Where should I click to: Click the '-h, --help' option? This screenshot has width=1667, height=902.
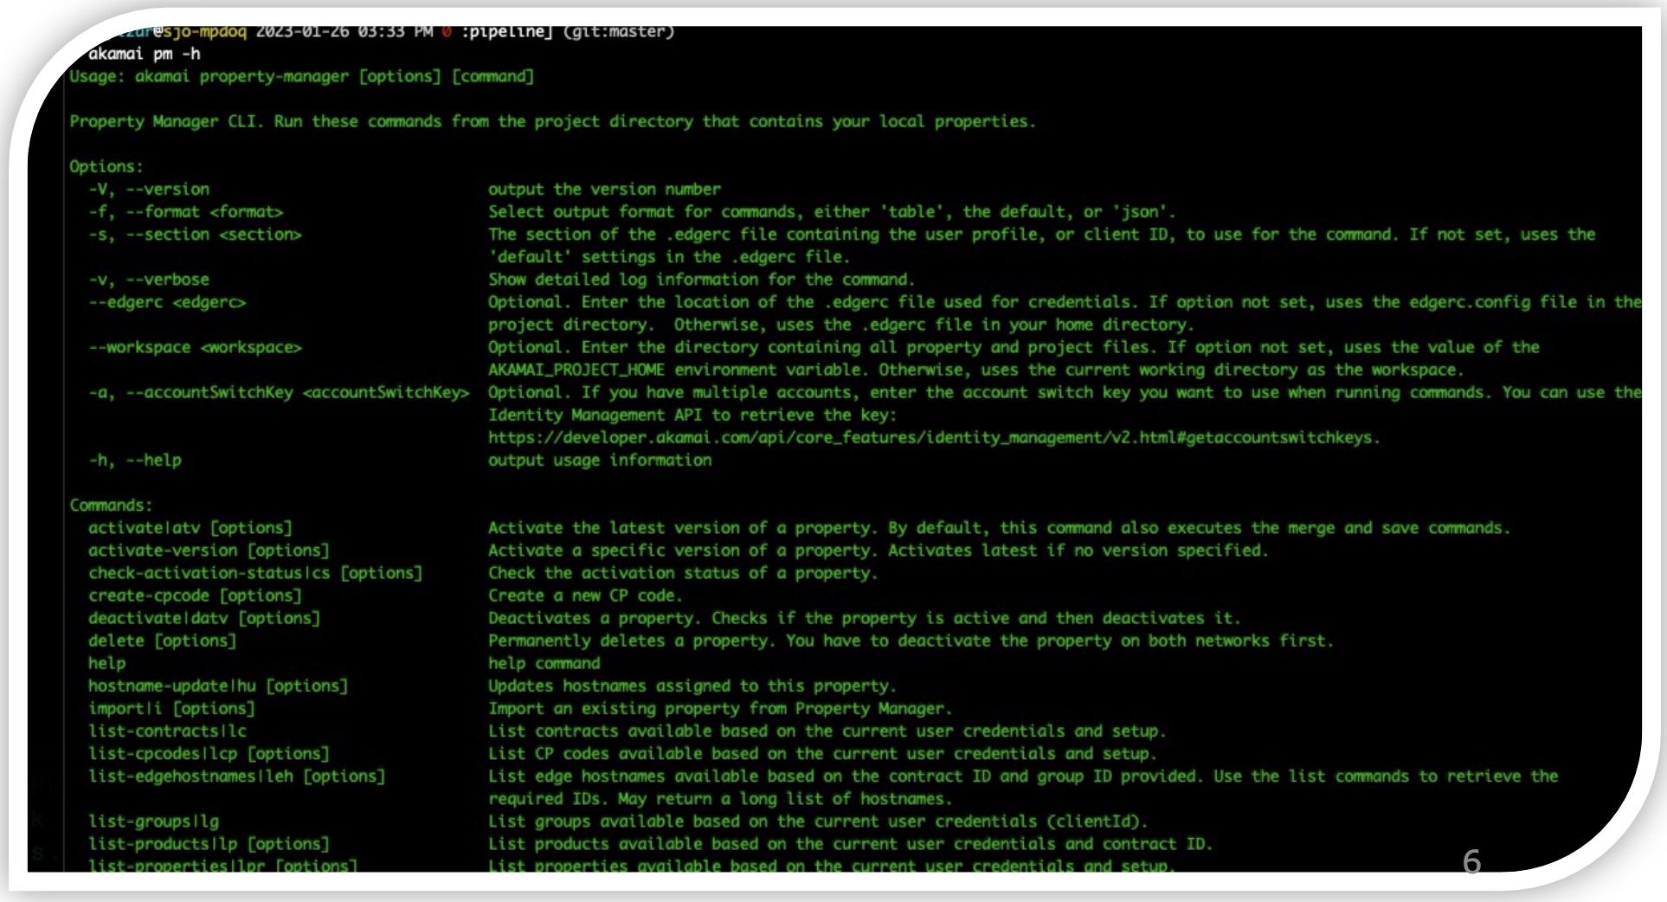(x=135, y=460)
